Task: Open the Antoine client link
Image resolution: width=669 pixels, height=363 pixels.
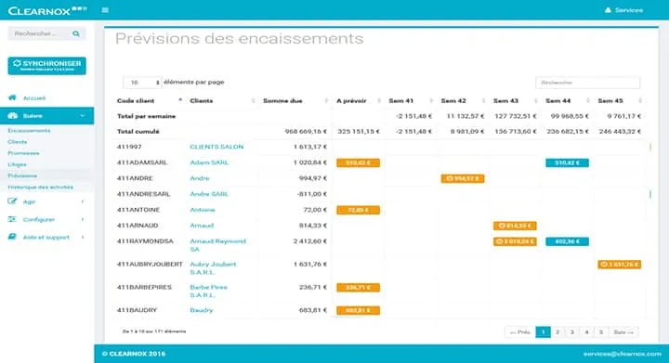Action: 203,210
